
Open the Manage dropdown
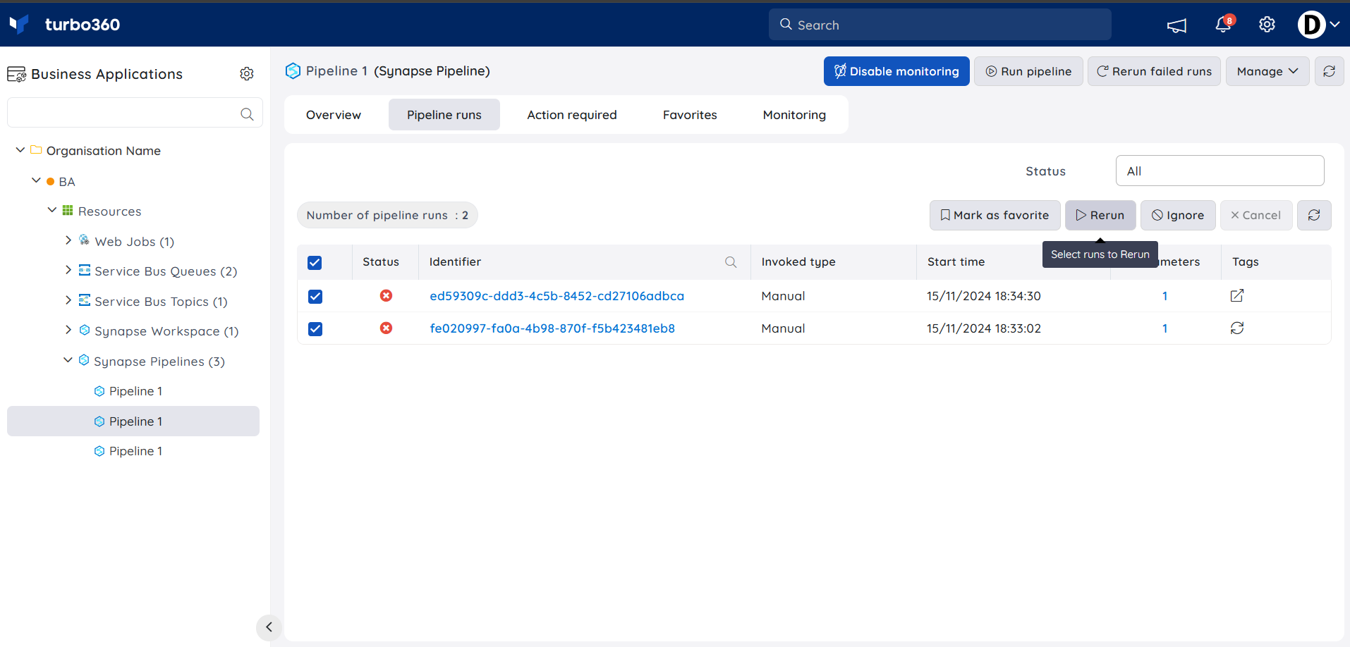pyautogui.click(x=1267, y=71)
